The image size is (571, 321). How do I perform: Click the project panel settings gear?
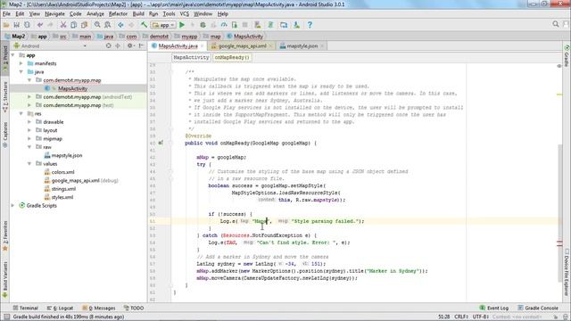pos(129,45)
